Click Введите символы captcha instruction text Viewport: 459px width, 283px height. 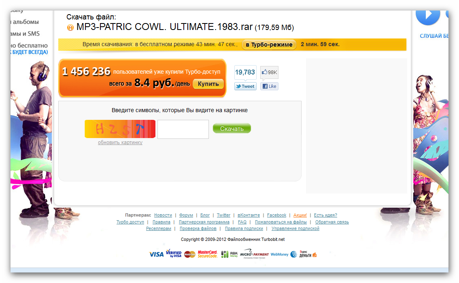(x=179, y=111)
